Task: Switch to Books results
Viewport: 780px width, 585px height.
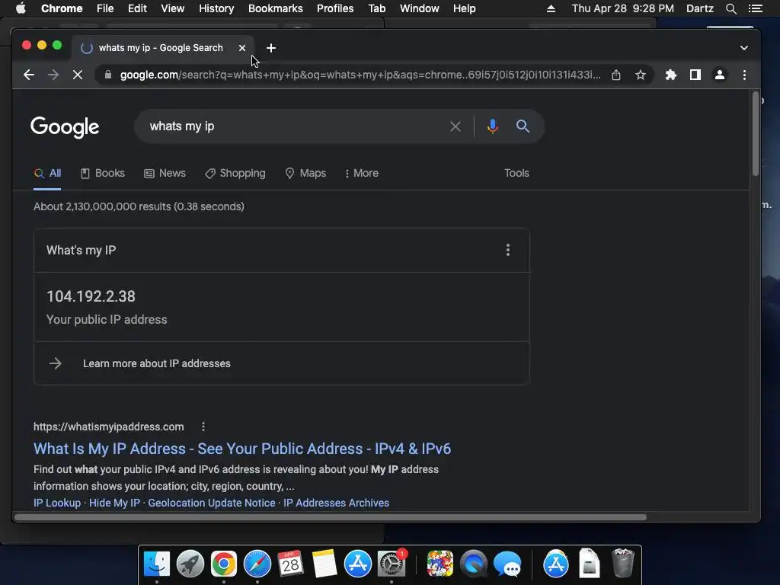Action: click(x=103, y=173)
